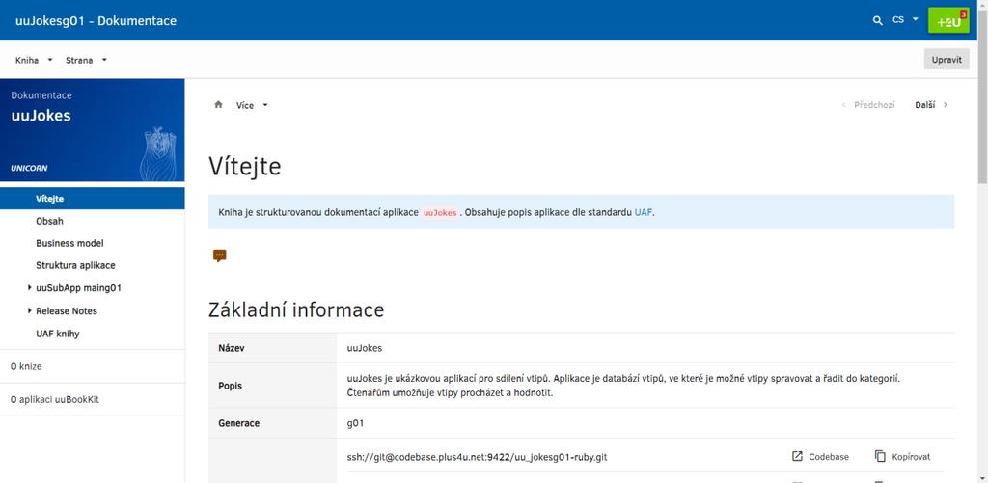Follow the UAF hyperlink

(644, 213)
